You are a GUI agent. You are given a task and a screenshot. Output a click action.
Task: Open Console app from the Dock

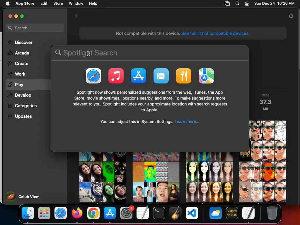click(232, 213)
